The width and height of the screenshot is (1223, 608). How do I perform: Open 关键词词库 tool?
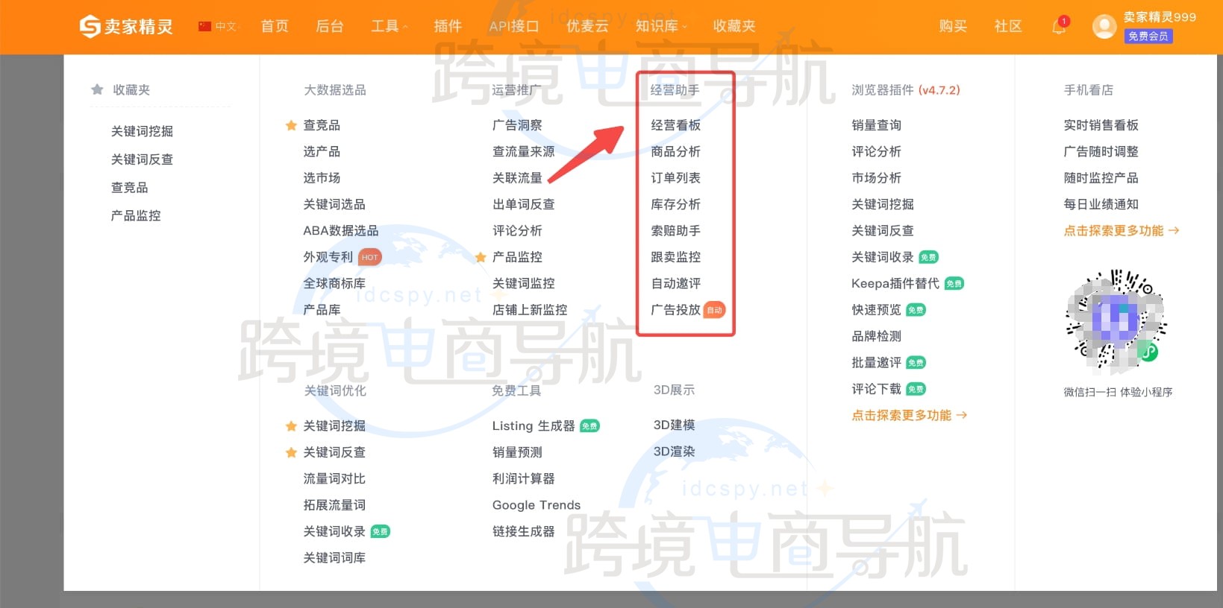pyautogui.click(x=334, y=558)
